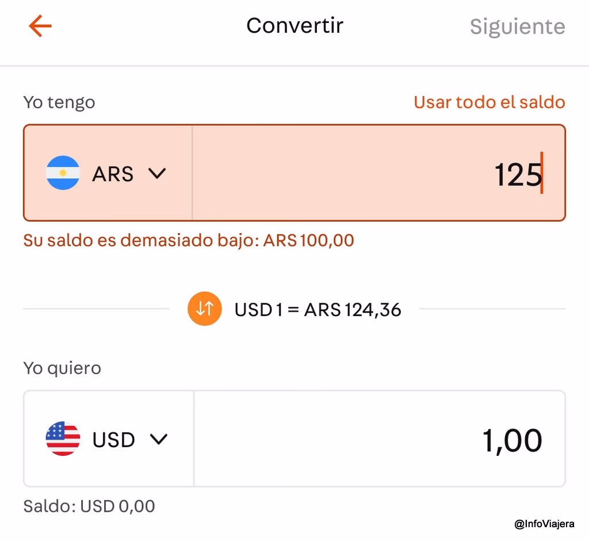Click the exchange rate USD 1 = ARS 124,36
Viewport: 589px width, 541px height.
click(x=318, y=308)
